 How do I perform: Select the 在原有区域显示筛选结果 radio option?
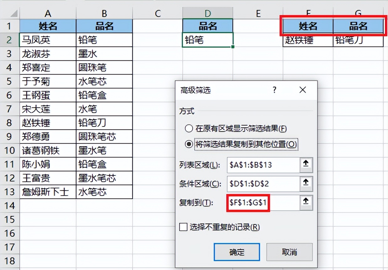tap(189, 128)
